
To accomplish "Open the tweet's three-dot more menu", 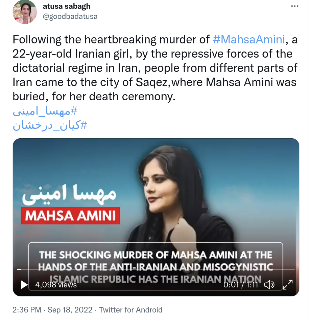I will [294, 6].
